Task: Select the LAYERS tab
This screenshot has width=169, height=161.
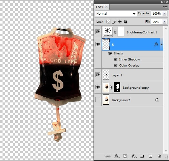Action: coord(102,7)
